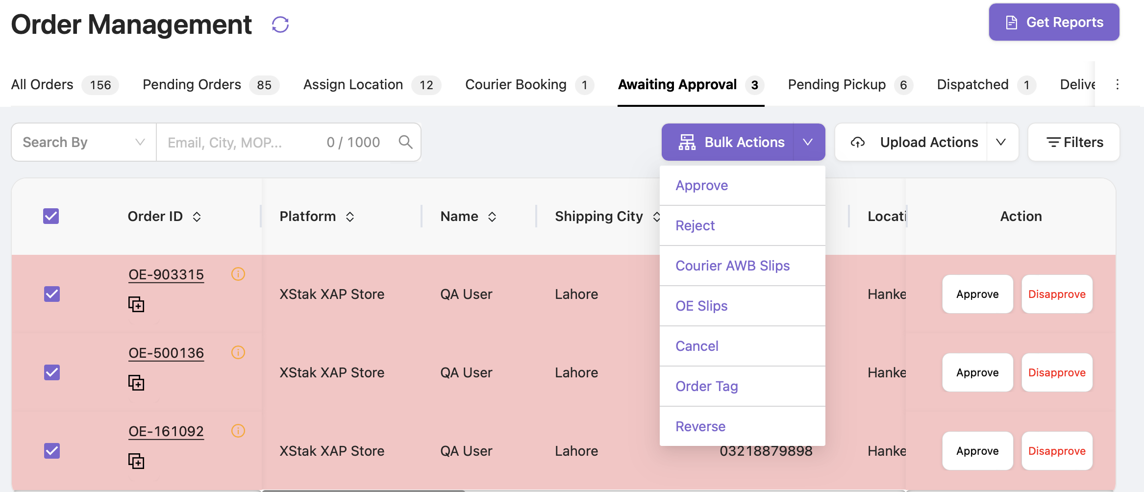Click the Get Reports button
Image resolution: width=1144 pixels, height=492 pixels.
1054,22
